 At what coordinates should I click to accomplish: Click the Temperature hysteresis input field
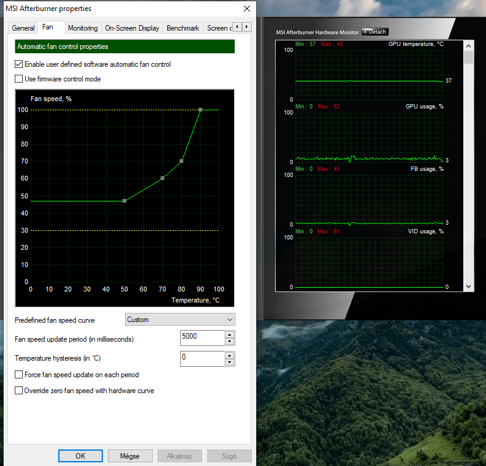(202, 359)
